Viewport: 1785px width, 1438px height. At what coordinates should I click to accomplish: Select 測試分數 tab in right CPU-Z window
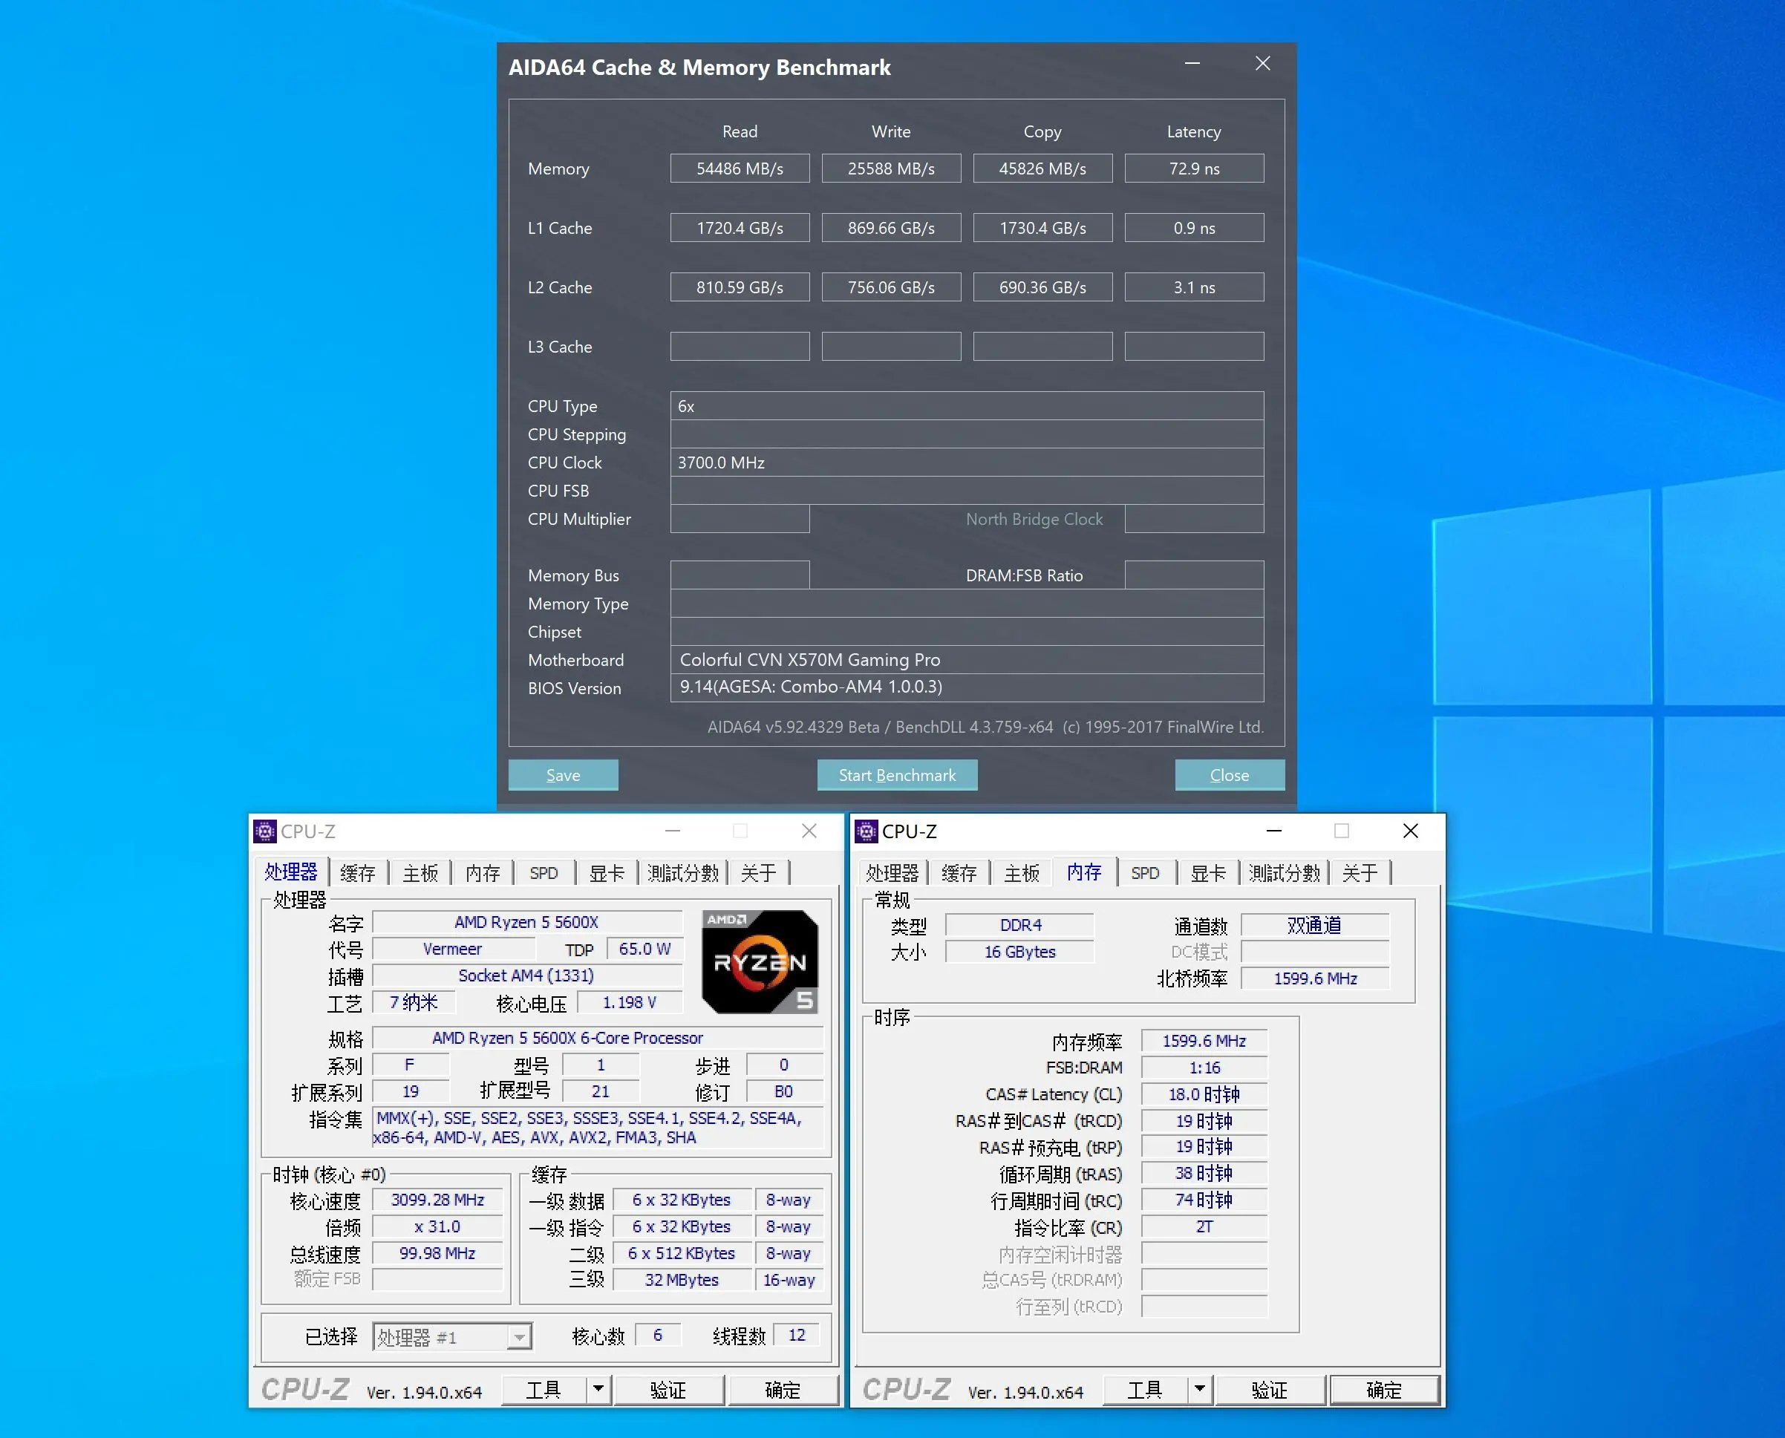[x=1284, y=873]
